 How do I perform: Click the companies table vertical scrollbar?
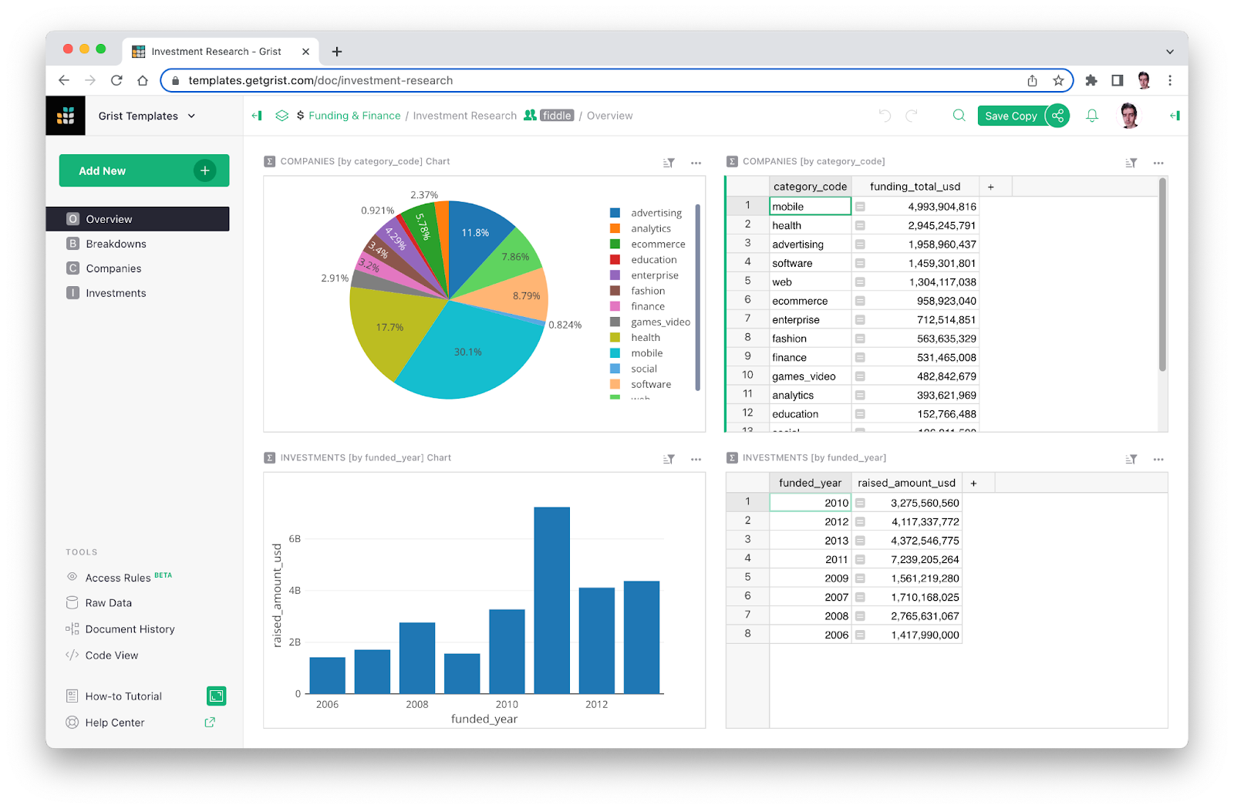pyautogui.click(x=1162, y=275)
